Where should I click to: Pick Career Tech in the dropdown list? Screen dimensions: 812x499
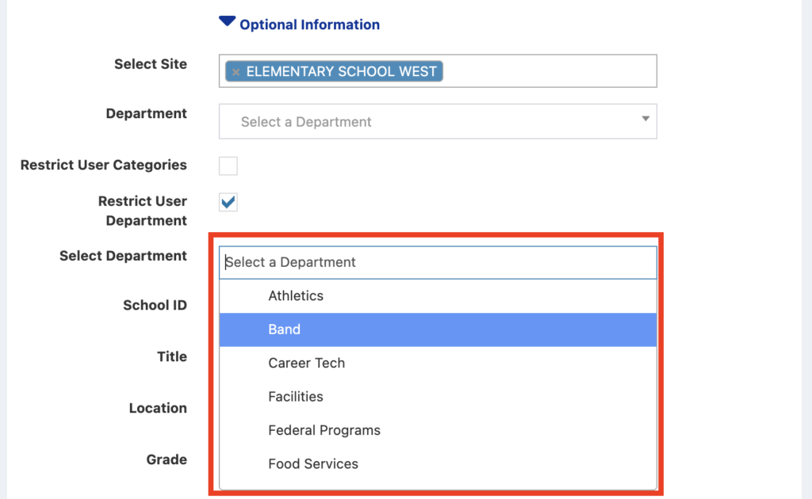pyautogui.click(x=306, y=363)
